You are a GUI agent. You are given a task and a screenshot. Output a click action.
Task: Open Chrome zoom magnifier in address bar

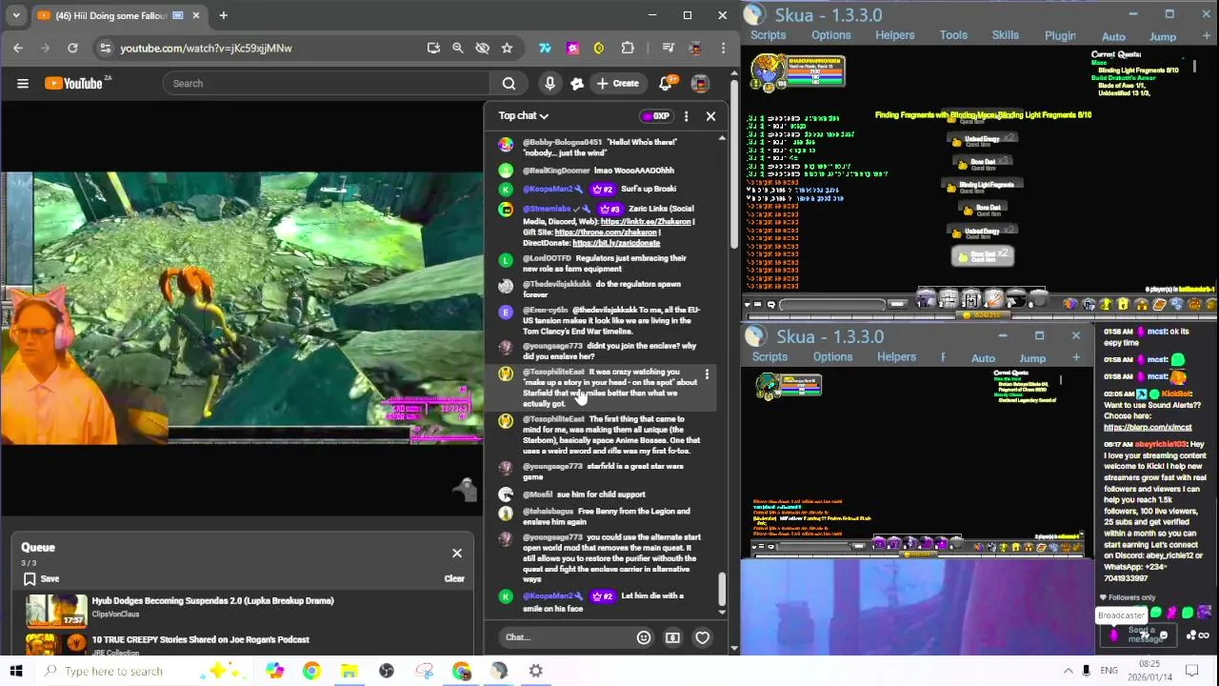point(458,48)
